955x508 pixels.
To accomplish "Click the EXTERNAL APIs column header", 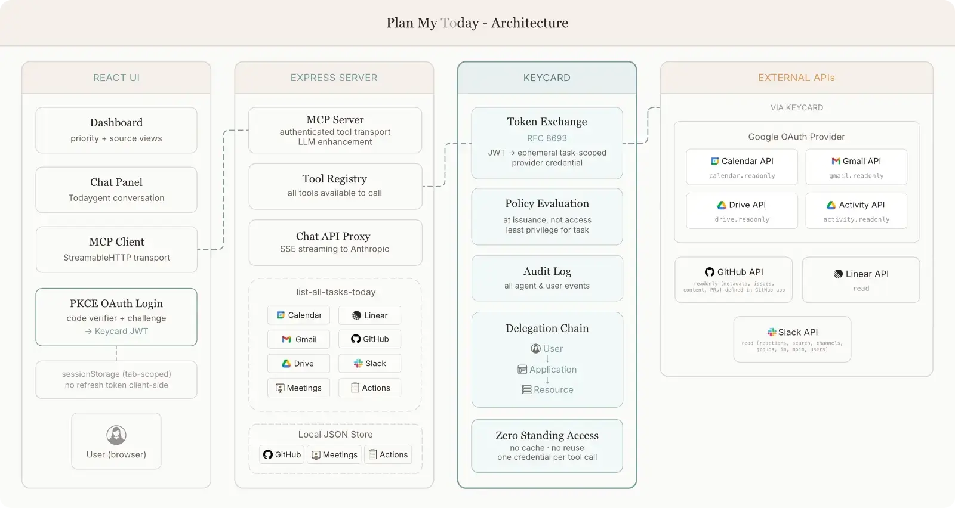I will 796,78.
